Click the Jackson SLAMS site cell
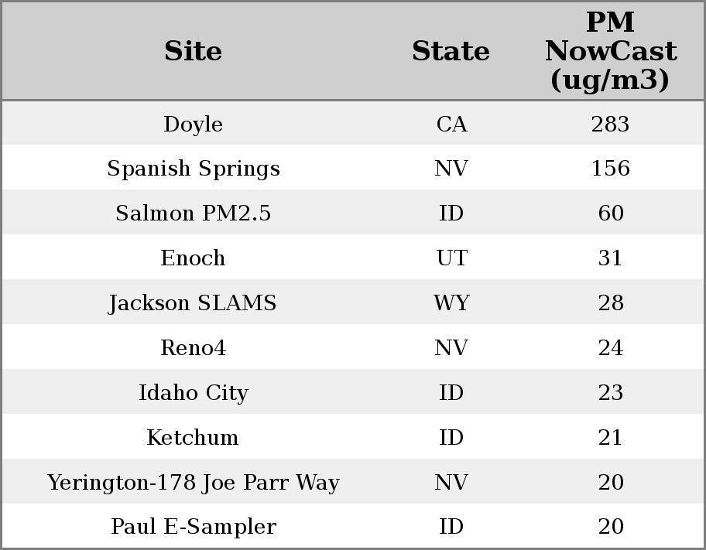Screen dimensions: 706x550 click(193, 303)
